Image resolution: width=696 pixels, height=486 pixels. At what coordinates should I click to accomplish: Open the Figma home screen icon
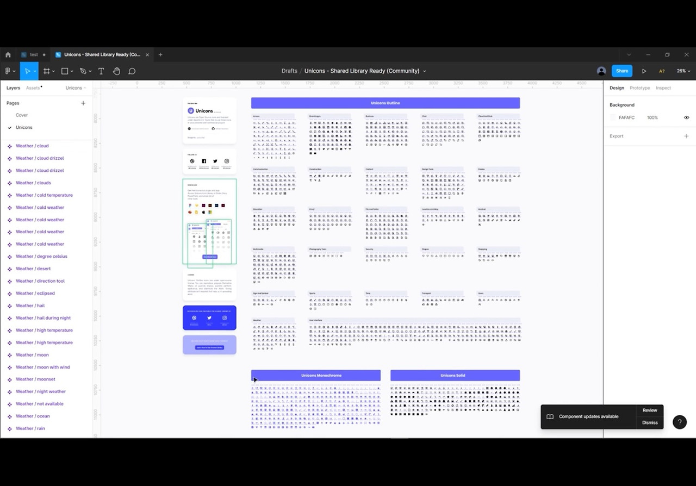(8, 55)
